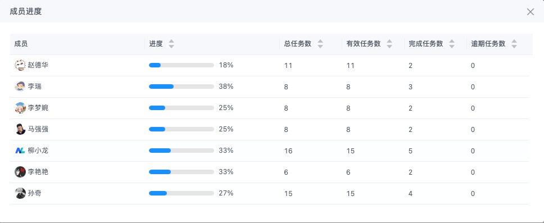Click 李瑞's 38% progress bar
The width and height of the screenshot is (544, 223).
tap(182, 87)
